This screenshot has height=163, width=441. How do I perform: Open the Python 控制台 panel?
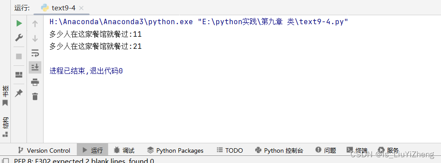(279, 150)
